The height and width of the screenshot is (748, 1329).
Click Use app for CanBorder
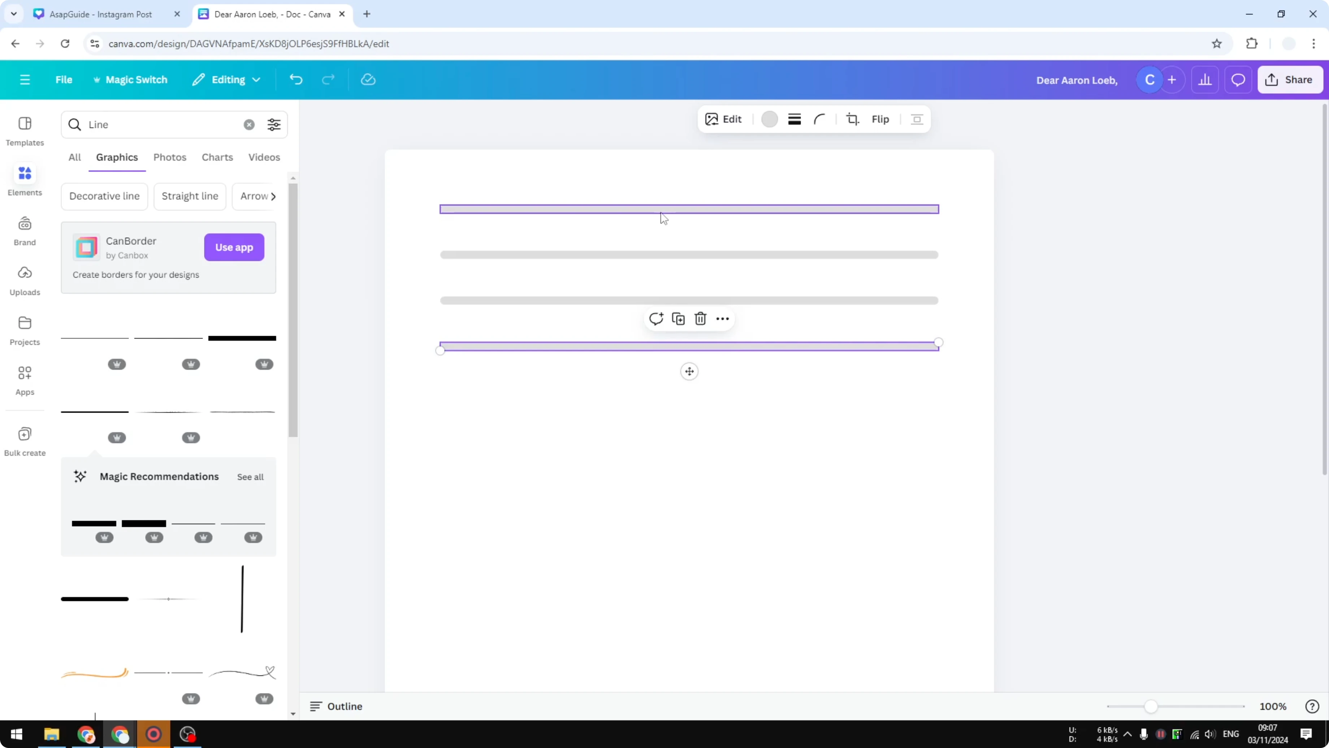(x=234, y=247)
